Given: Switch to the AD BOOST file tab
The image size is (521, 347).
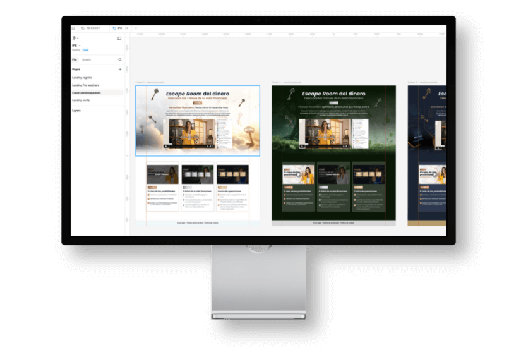Looking at the screenshot, I should click(91, 28).
